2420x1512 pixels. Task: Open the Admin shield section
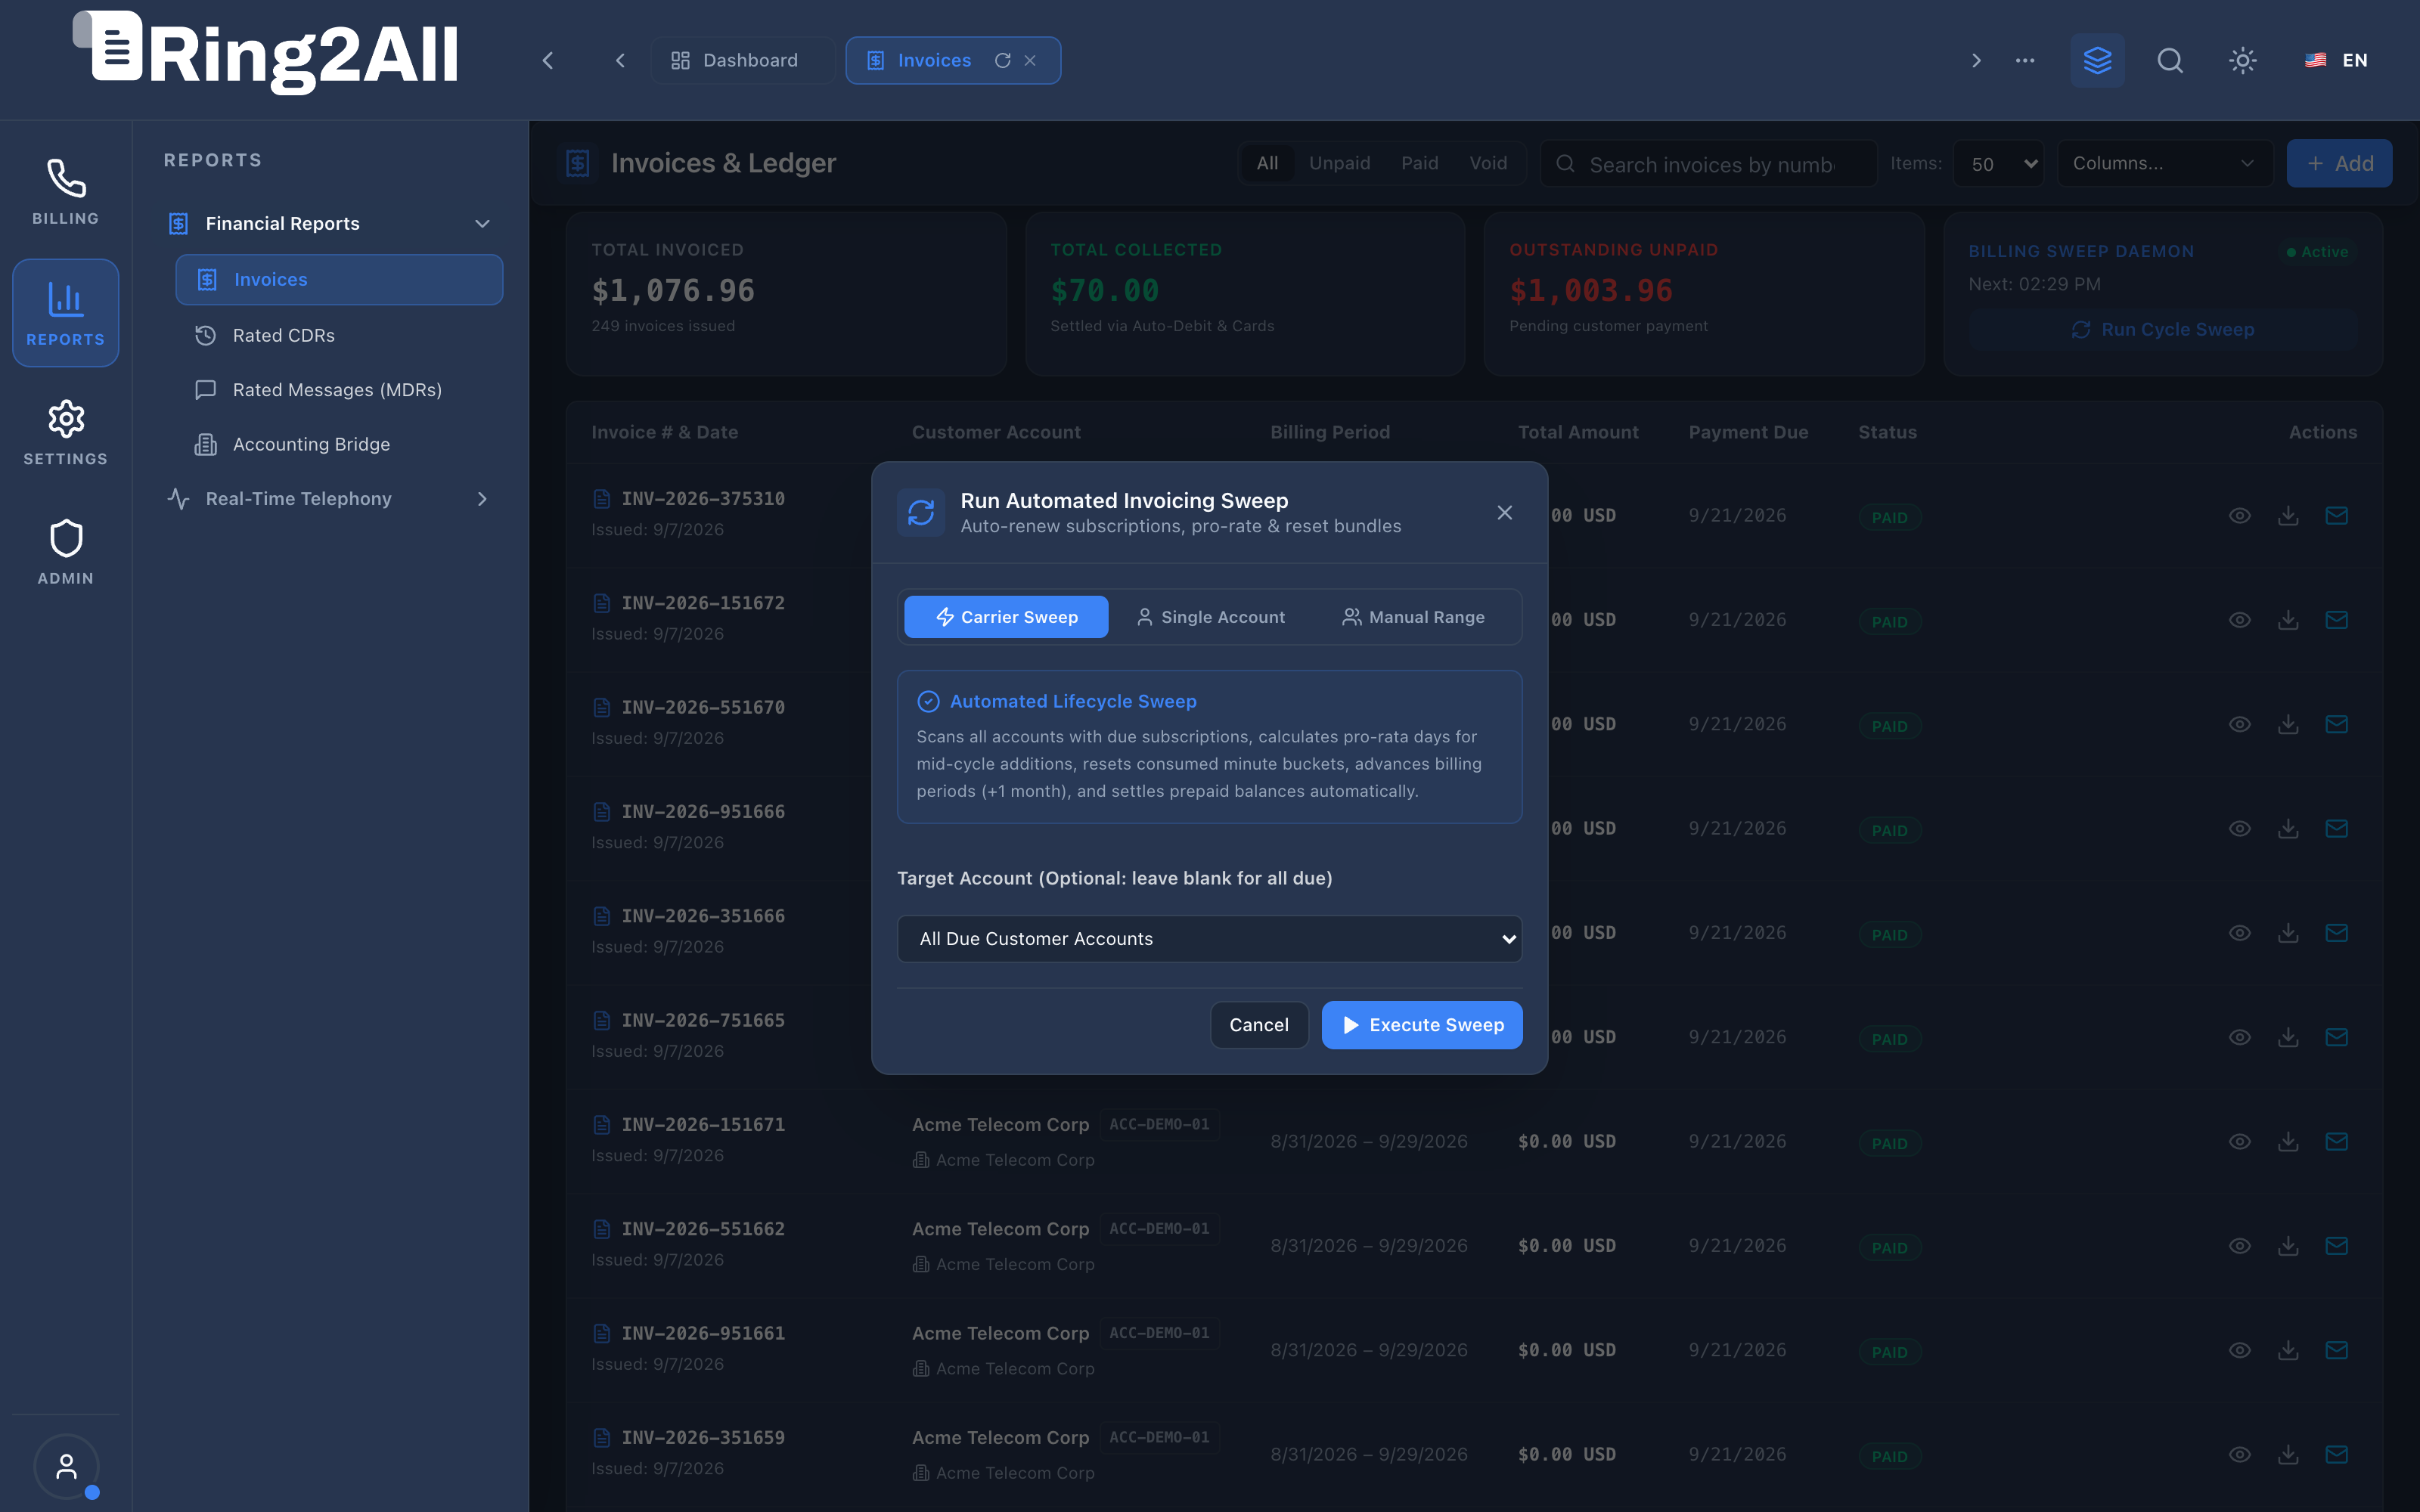pyautogui.click(x=65, y=552)
